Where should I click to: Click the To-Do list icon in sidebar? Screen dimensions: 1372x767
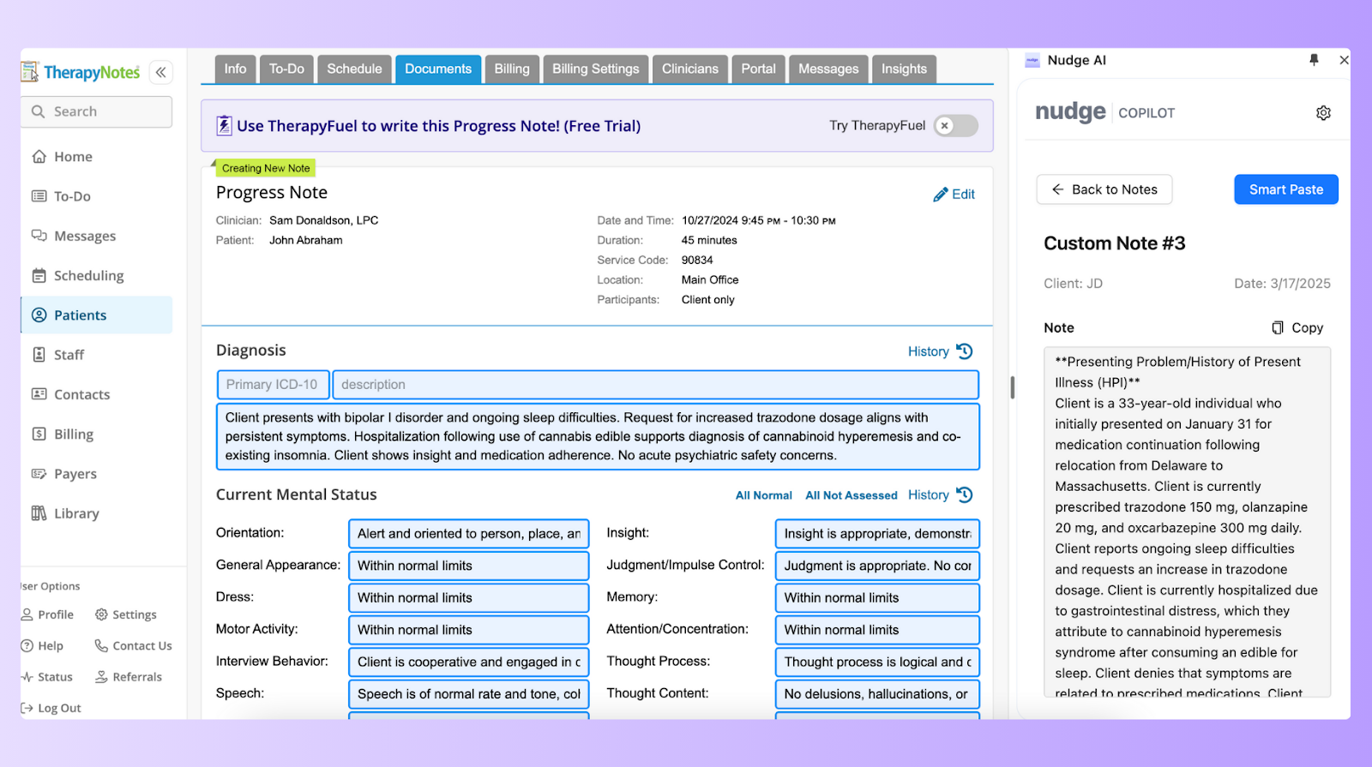click(x=39, y=196)
